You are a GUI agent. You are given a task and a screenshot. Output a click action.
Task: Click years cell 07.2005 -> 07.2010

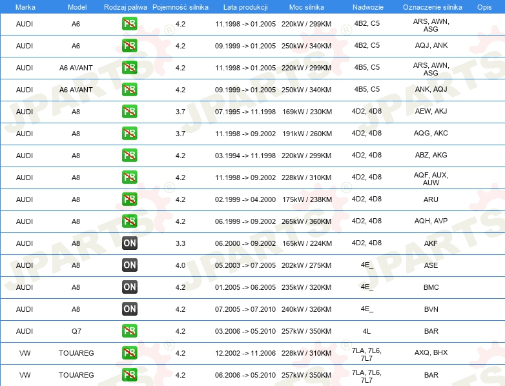tap(245, 309)
